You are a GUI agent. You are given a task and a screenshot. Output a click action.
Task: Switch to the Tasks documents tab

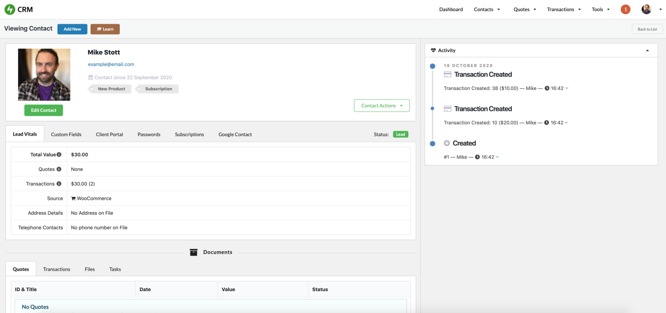[115, 269]
